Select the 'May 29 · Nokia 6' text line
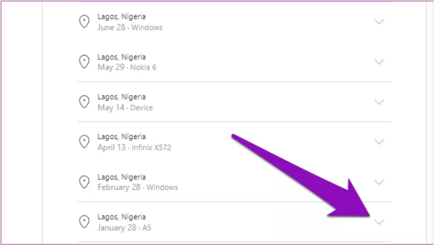The image size is (436, 246). click(127, 67)
